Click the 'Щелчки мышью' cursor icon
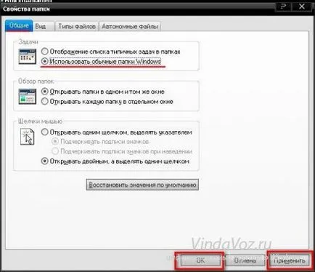This screenshot has height=272, width=315. coord(28,137)
